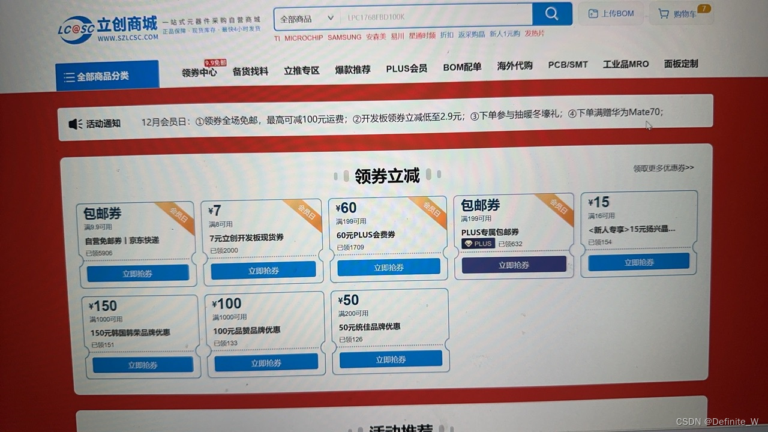Claim the 自营免邮券 京东快递 coupon
The height and width of the screenshot is (432, 768).
pyautogui.click(x=138, y=274)
